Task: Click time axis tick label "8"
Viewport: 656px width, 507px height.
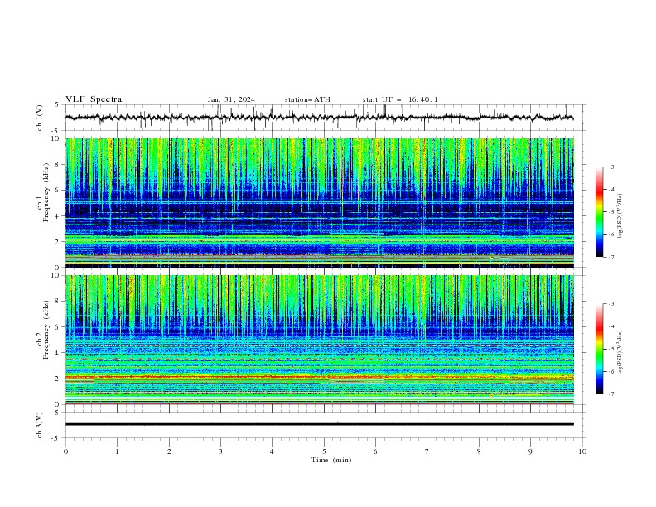Action: pos(479,451)
